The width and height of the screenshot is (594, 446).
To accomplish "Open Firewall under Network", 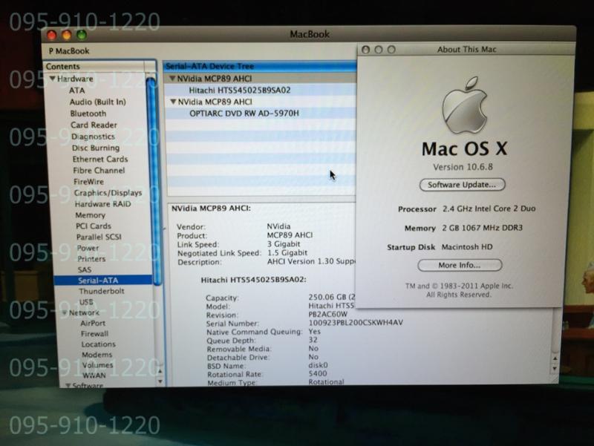I will (x=94, y=334).
